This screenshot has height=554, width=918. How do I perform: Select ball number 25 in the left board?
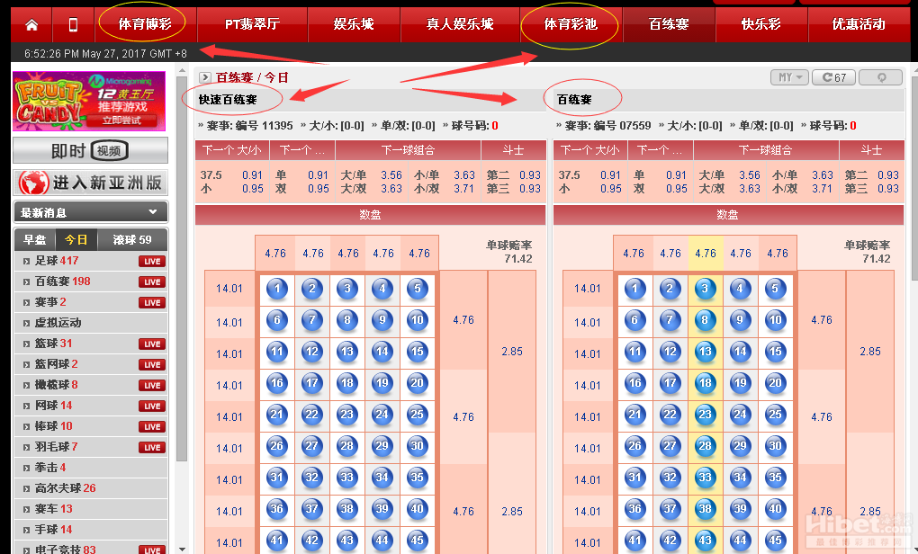[417, 415]
